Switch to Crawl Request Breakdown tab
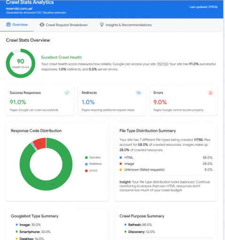The width and height of the screenshot is (225, 240). point(63,25)
